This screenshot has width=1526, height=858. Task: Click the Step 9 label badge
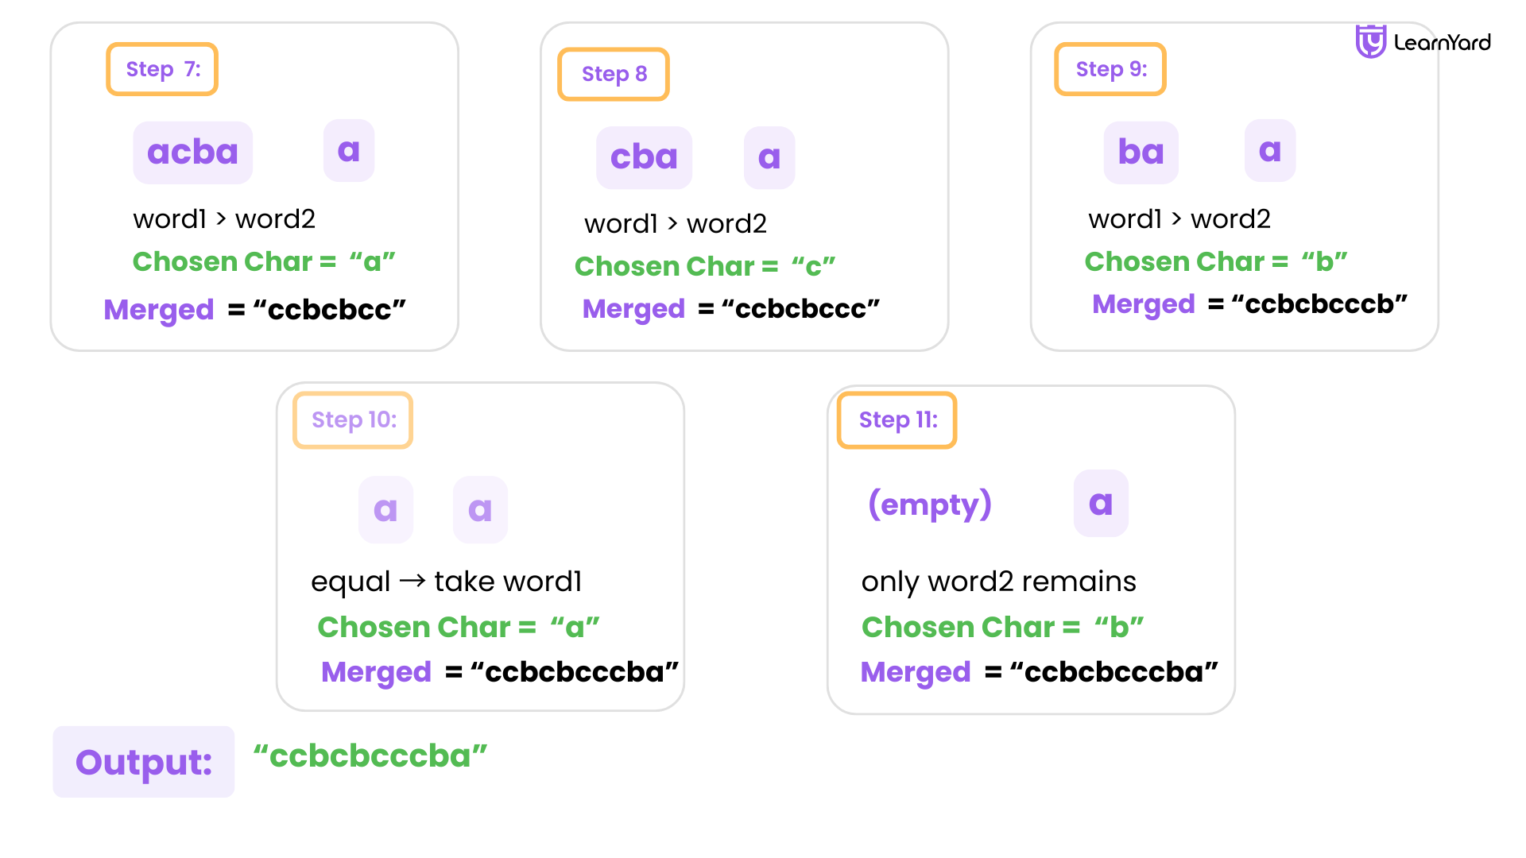pos(1110,69)
